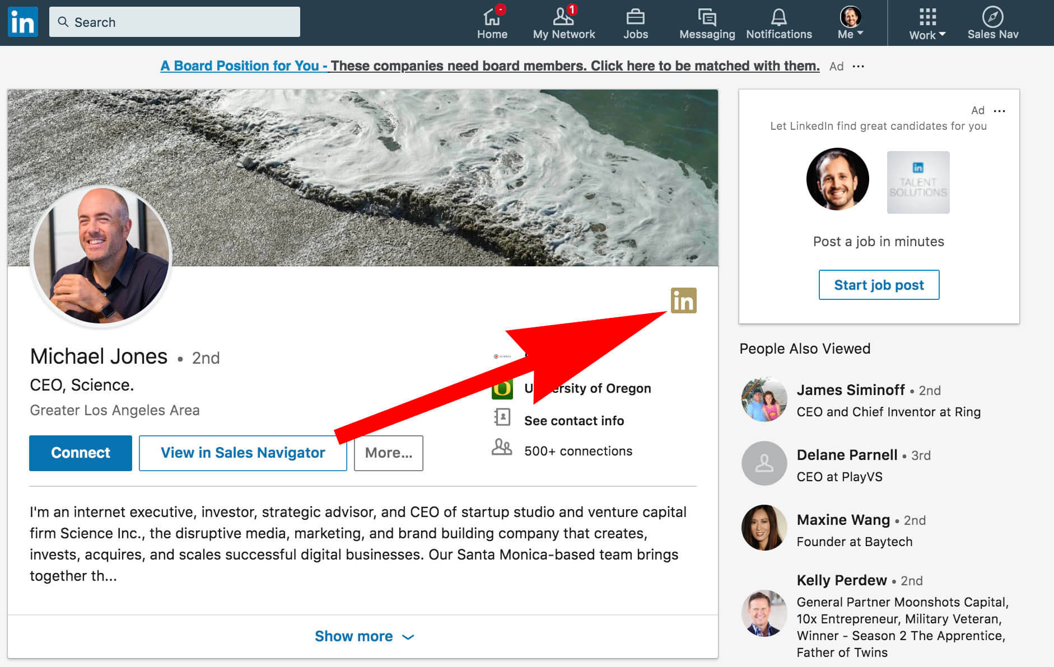Open See contact info link
This screenshot has width=1054, height=667.
[574, 421]
